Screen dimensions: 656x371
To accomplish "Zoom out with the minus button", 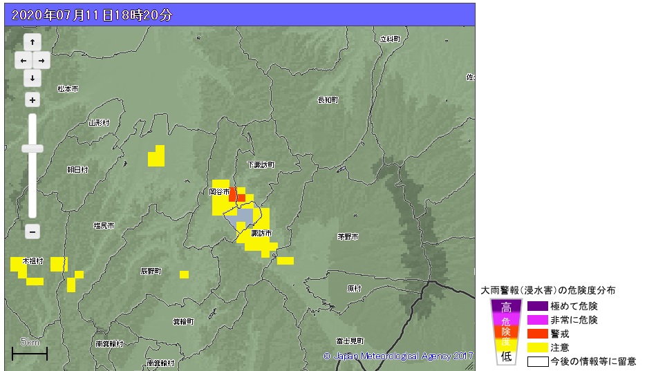I will coord(32,231).
